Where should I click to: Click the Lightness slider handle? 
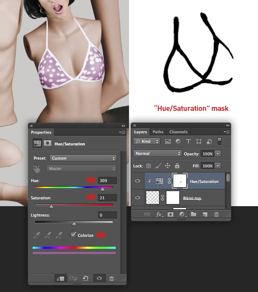74,224
